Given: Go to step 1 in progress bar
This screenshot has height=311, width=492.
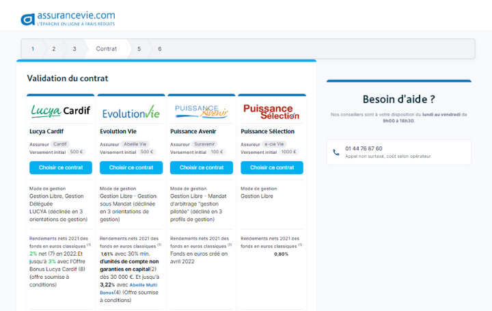Looking at the screenshot, I should [32, 49].
